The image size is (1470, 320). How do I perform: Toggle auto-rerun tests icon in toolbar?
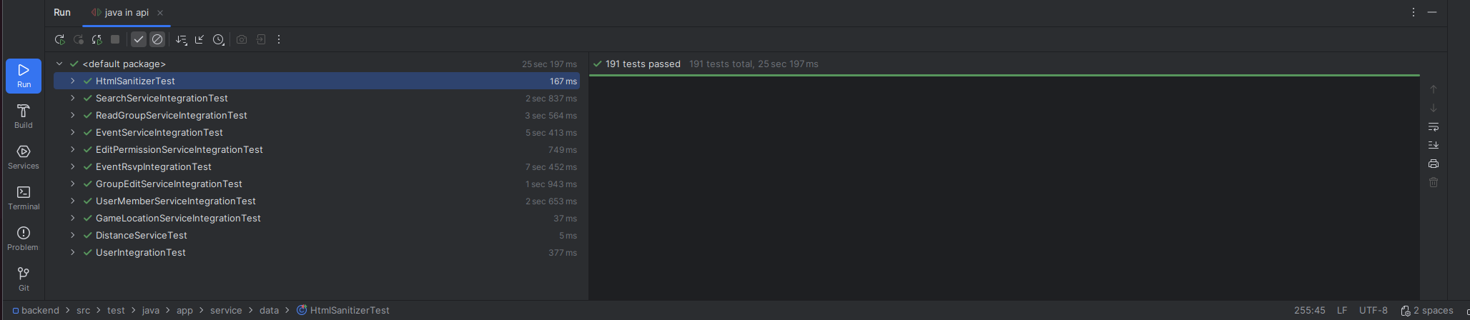point(97,40)
